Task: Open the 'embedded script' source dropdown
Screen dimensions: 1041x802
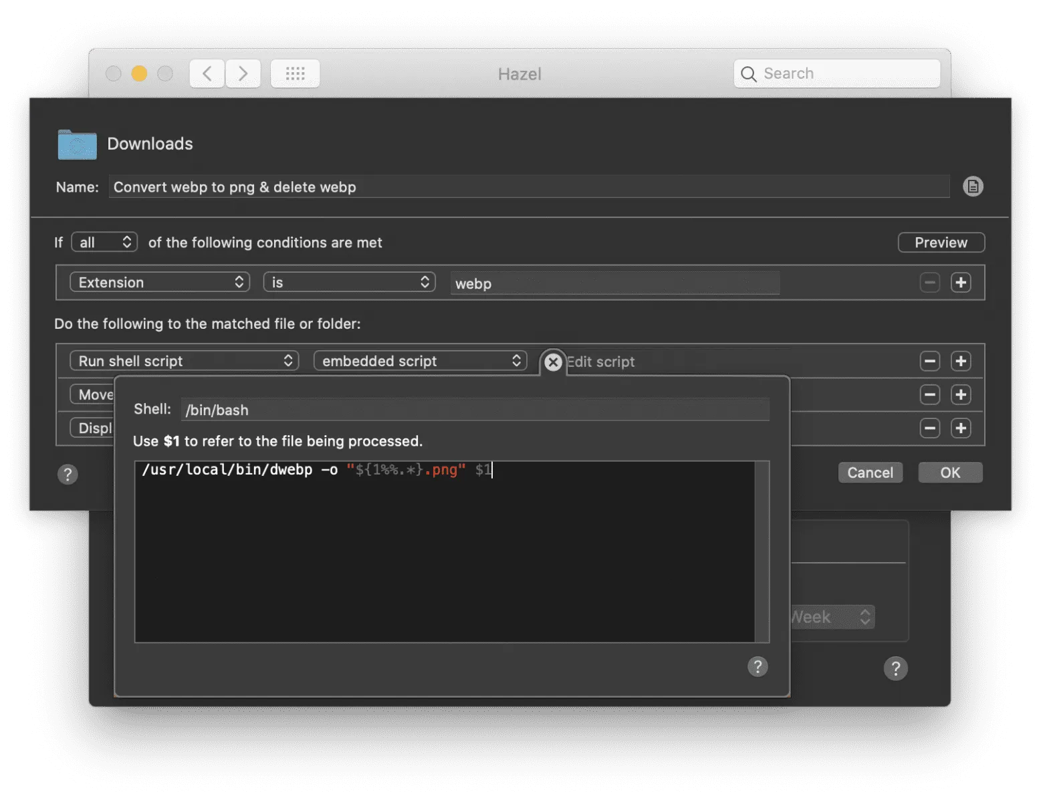Action: click(420, 361)
